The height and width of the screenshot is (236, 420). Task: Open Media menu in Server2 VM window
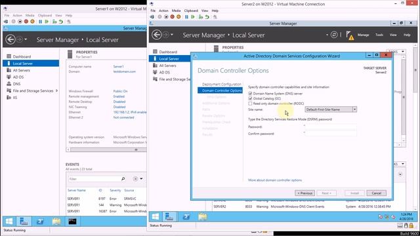click(176, 10)
